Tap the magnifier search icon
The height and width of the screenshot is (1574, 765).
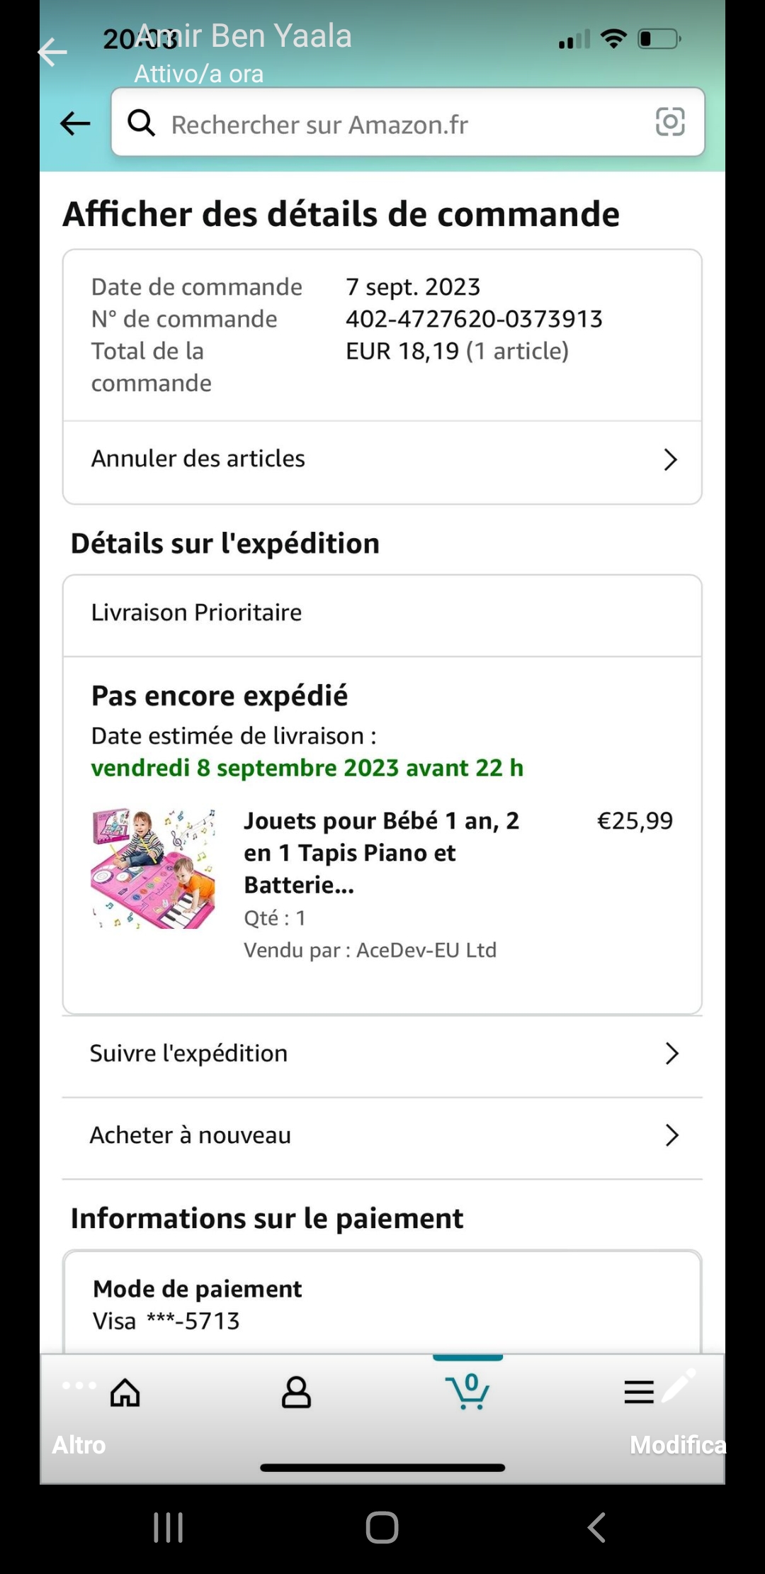(141, 123)
